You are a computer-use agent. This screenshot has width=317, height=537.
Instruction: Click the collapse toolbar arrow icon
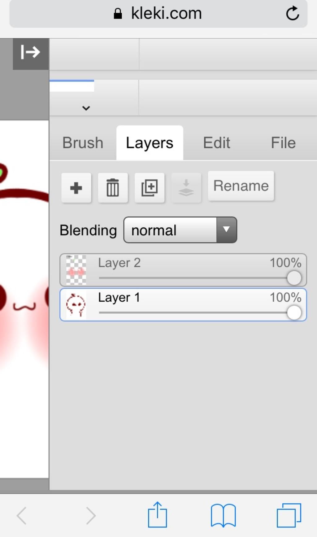click(x=30, y=52)
